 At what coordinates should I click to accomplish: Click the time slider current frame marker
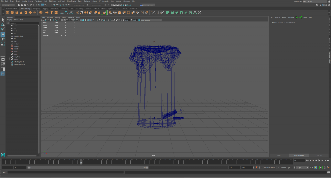[x=81, y=161]
